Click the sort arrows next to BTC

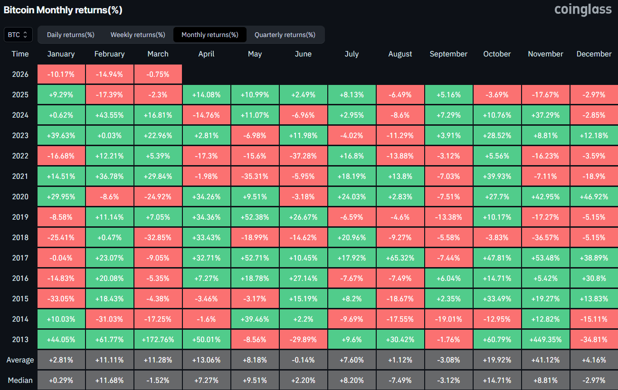[26, 34]
